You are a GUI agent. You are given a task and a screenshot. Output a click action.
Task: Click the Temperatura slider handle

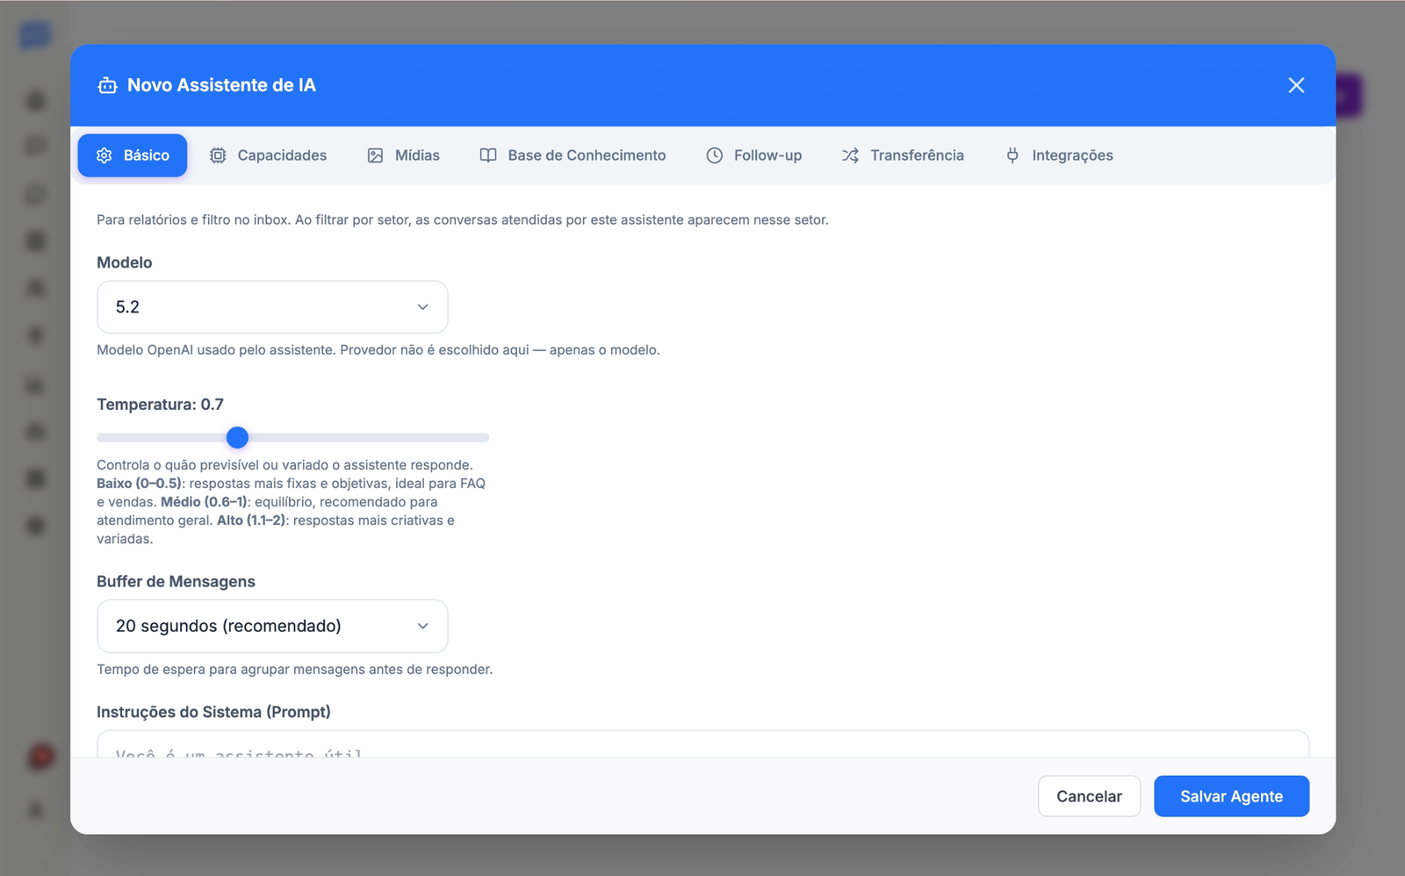point(237,437)
